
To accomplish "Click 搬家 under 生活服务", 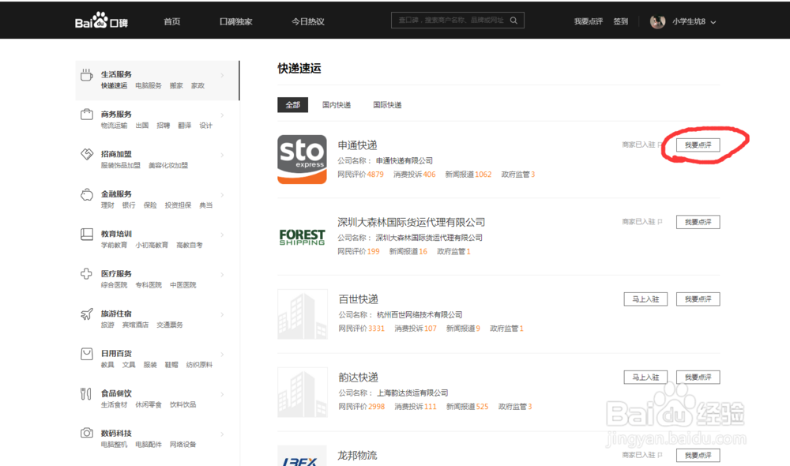I will point(176,85).
